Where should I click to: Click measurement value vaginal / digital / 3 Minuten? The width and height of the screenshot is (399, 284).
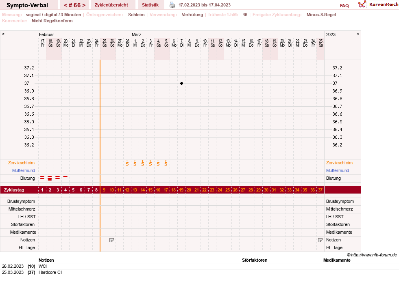[x=53, y=15]
